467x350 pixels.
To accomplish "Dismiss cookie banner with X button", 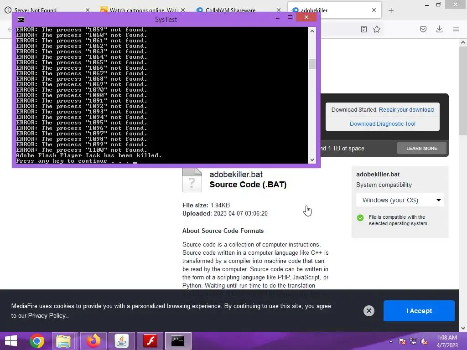I will [x=368, y=311].
